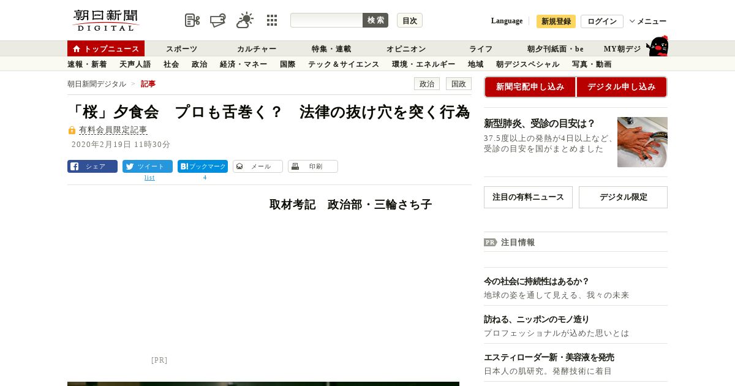Open 朝デジスペシャル in the sub navigation

pos(527,64)
